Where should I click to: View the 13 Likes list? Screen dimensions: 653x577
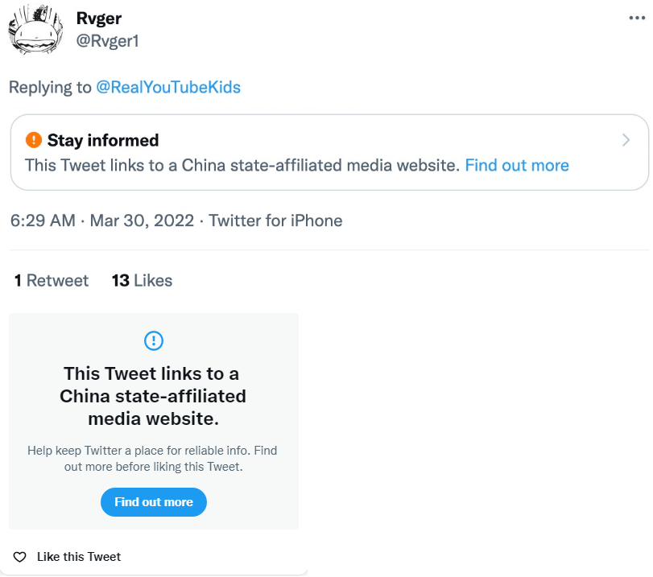[142, 280]
